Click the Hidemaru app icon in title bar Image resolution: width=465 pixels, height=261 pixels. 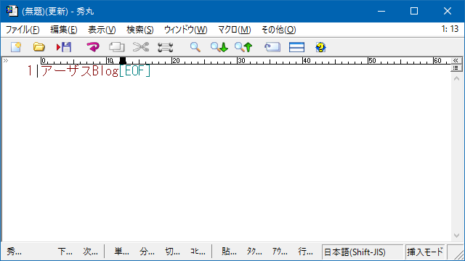click(12, 12)
